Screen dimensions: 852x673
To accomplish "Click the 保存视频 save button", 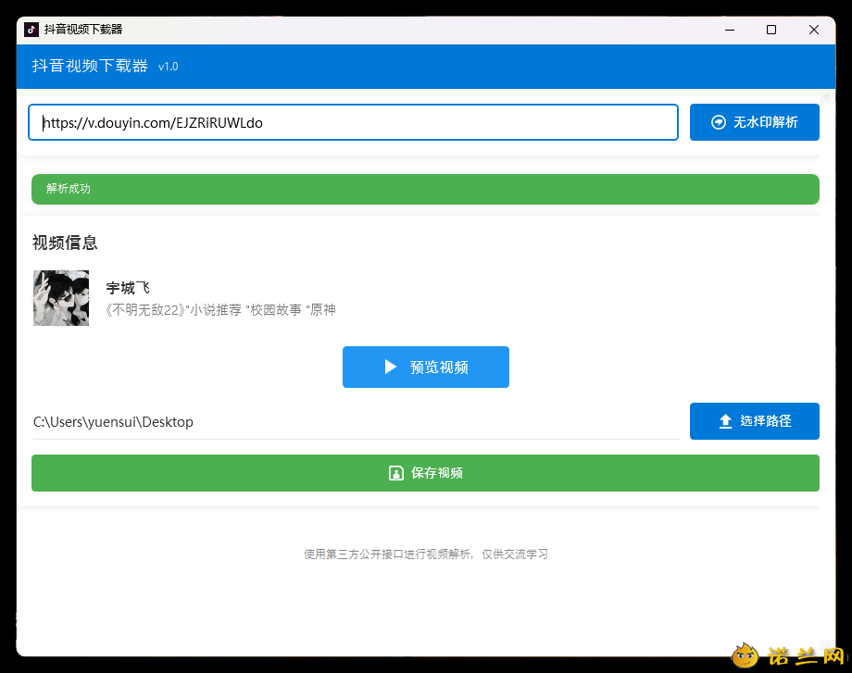I will click(425, 473).
